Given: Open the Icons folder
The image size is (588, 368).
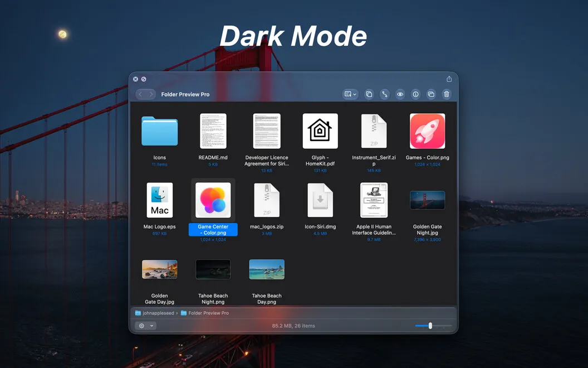Looking at the screenshot, I should (x=159, y=131).
